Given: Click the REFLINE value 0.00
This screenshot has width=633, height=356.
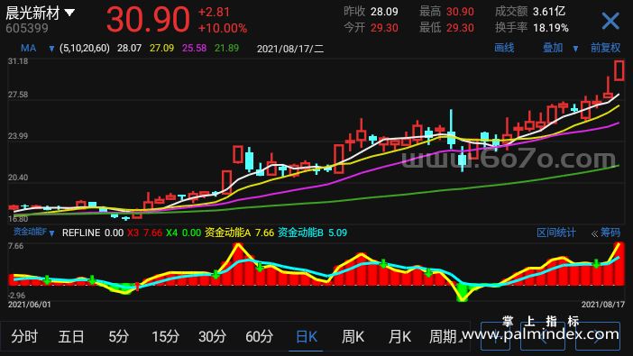Looking at the screenshot, I should [114, 233].
